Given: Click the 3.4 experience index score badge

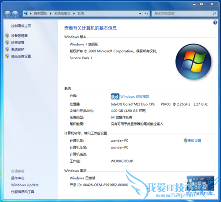Looking at the screenshot, I should coord(115,97).
